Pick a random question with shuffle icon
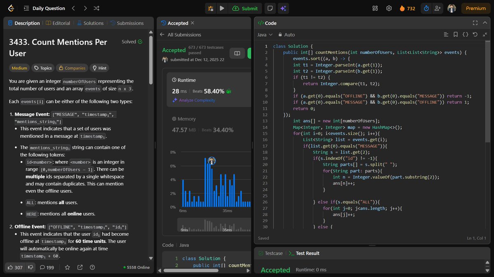Screen dimensions: 494x277 click(x=96, y=8)
